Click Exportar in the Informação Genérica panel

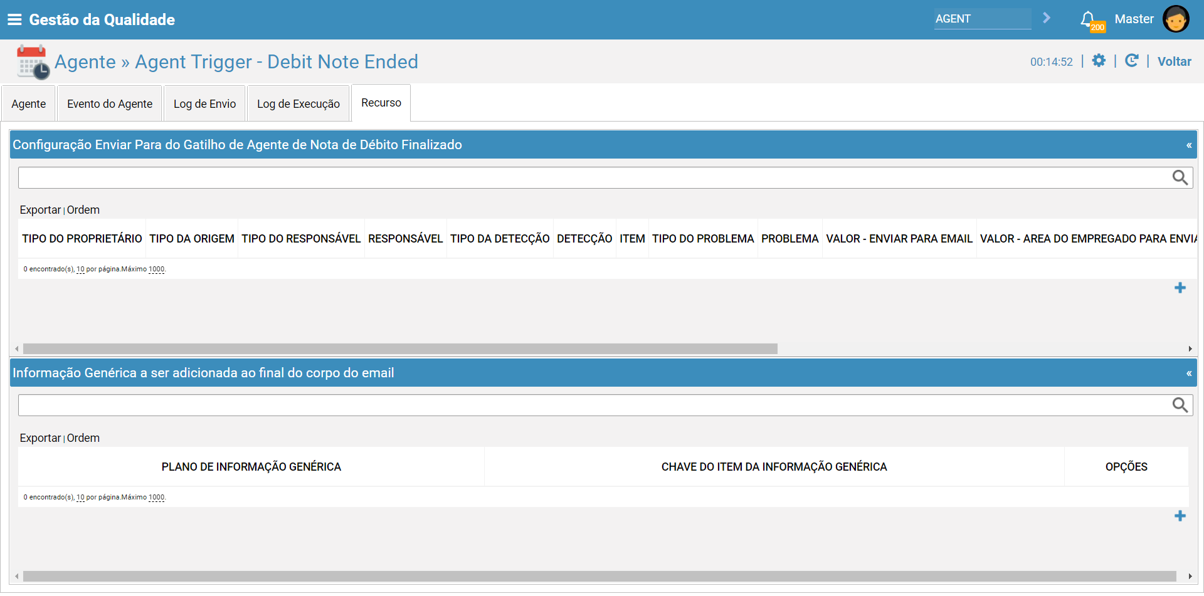pos(40,438)
